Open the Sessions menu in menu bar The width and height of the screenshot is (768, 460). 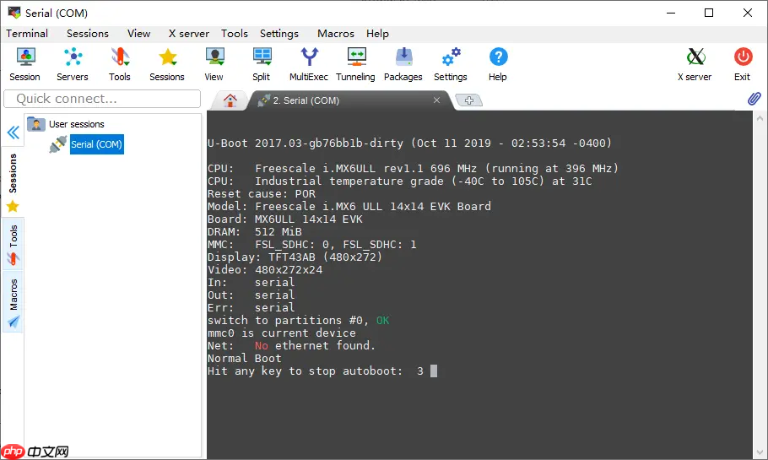click(x=88, y=34)
